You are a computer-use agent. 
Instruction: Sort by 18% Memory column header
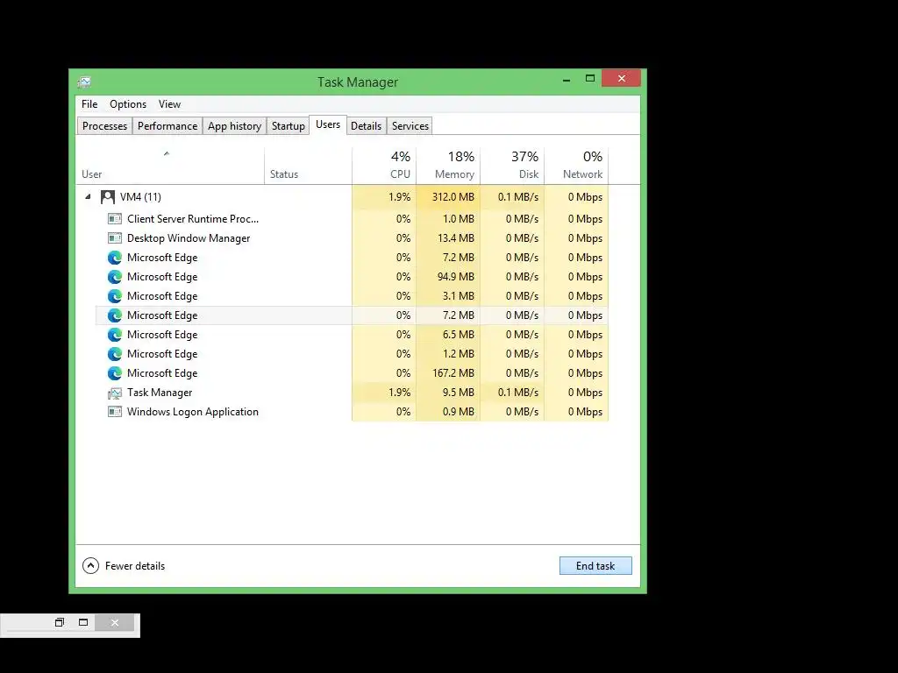(x=448, y=166)
